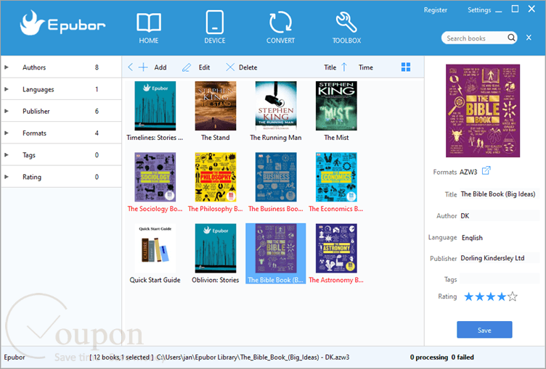The width and height of the screenshot is (546, 369).
Task: Set rating to one star
Action: [x=469, y=297]
